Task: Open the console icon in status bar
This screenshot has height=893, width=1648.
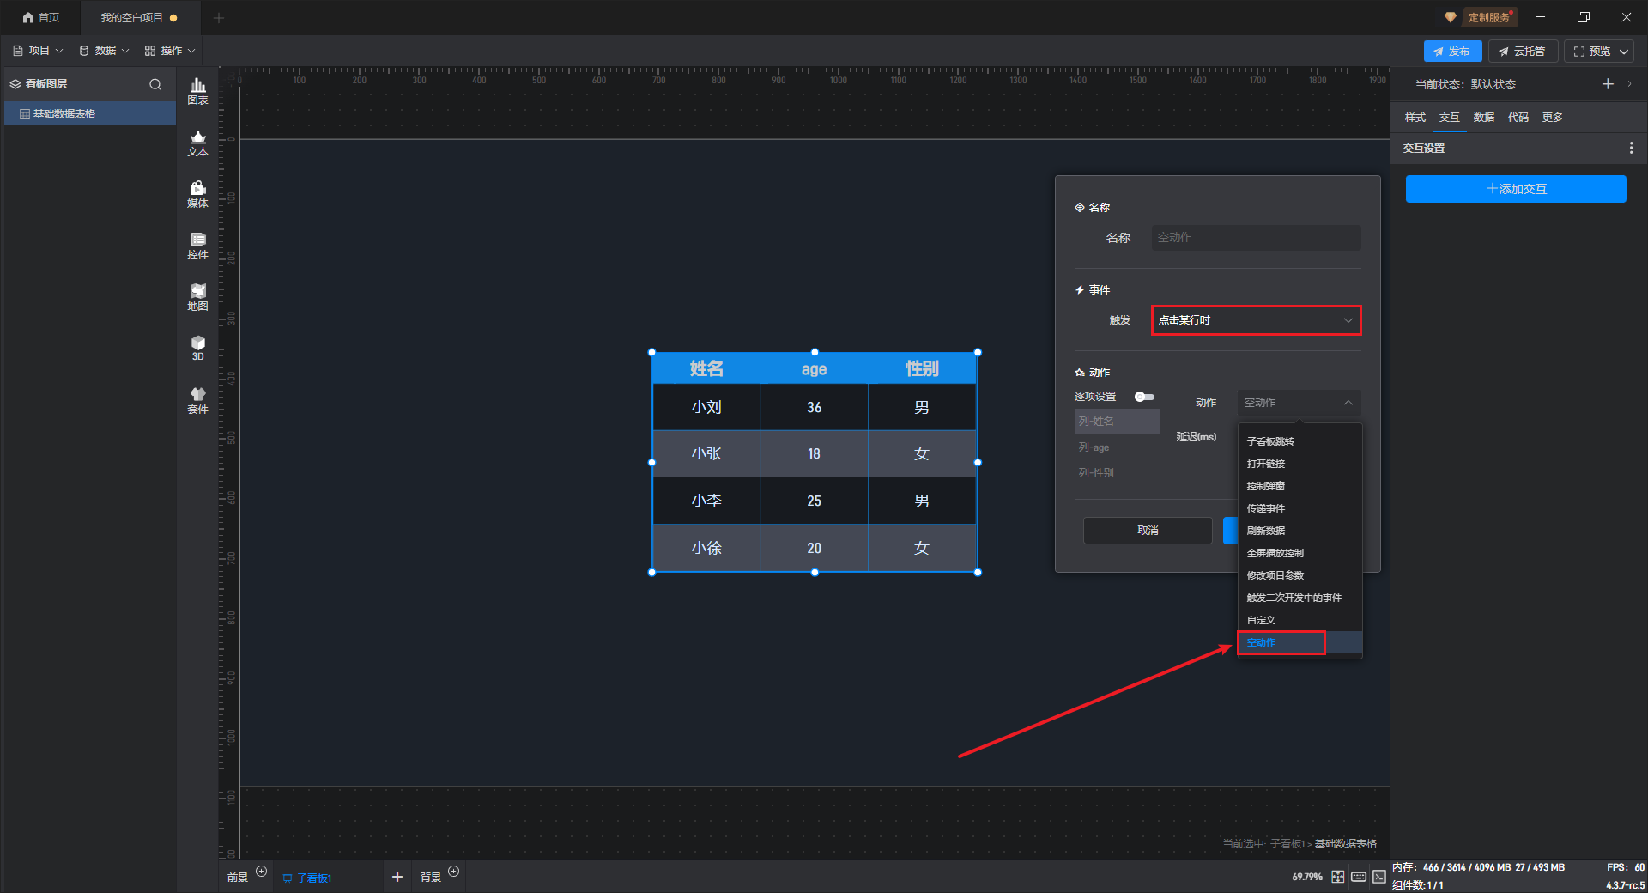Action: click(1378, 877)
